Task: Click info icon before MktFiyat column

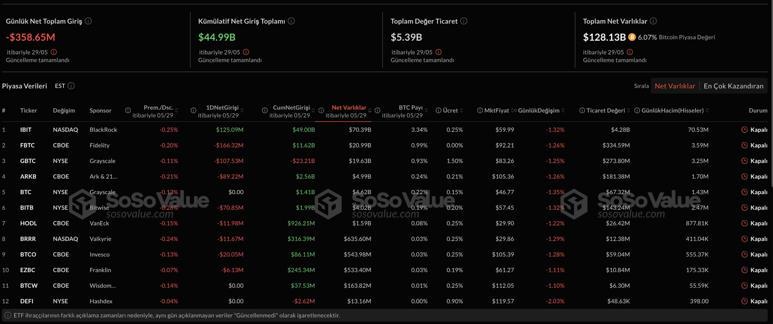Action: click(x=480, y=111)
